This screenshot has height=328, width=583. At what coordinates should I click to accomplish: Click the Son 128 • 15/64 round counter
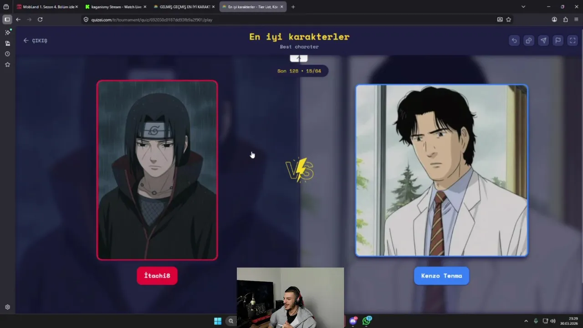click(x=299, y=71)
